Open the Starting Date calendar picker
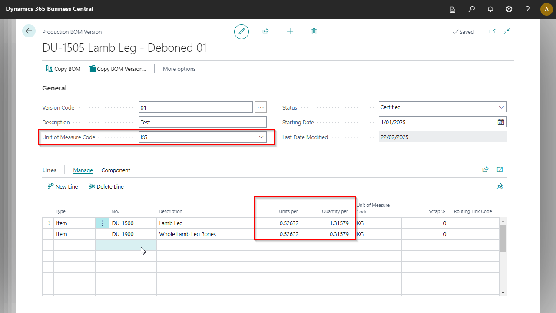The image size is (556, 313). [501, 122]
